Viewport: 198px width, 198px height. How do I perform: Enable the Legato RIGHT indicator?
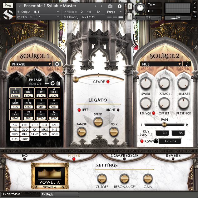tap(118, 110)
